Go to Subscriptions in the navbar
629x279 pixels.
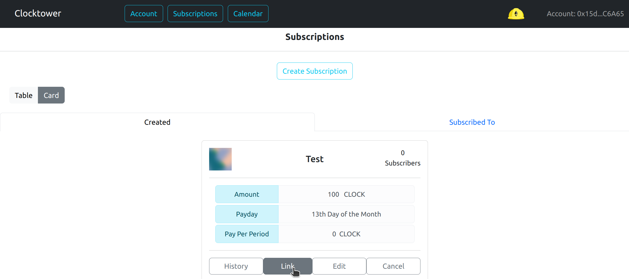click(195, 14)
